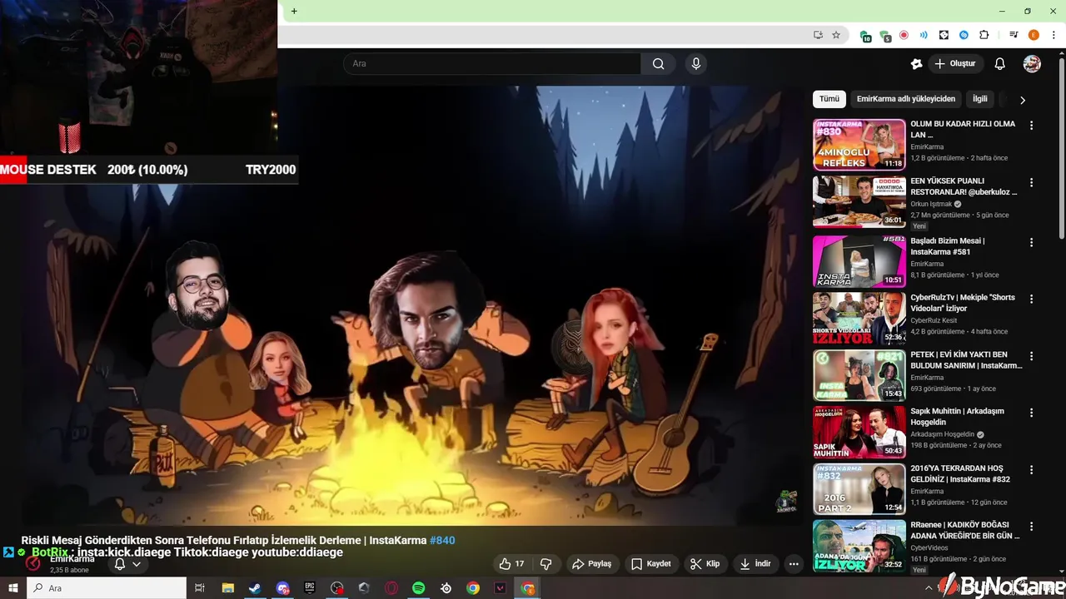1066x599 pixels.
Task: Open the Shazam extension icon
Action: coord(964,35)
